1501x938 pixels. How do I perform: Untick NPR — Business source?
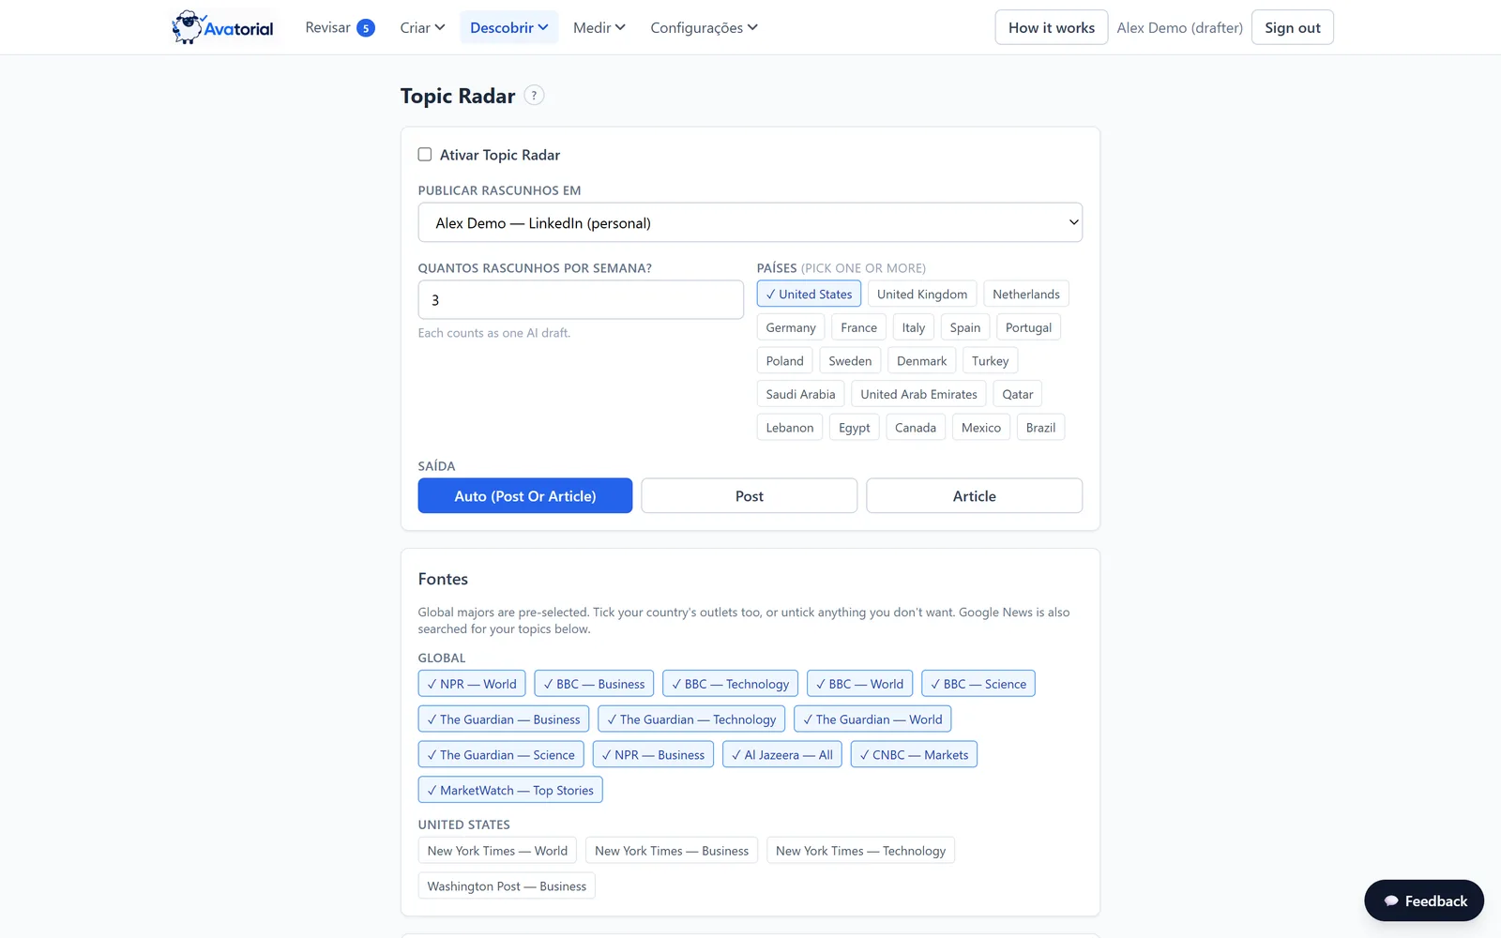653,755
